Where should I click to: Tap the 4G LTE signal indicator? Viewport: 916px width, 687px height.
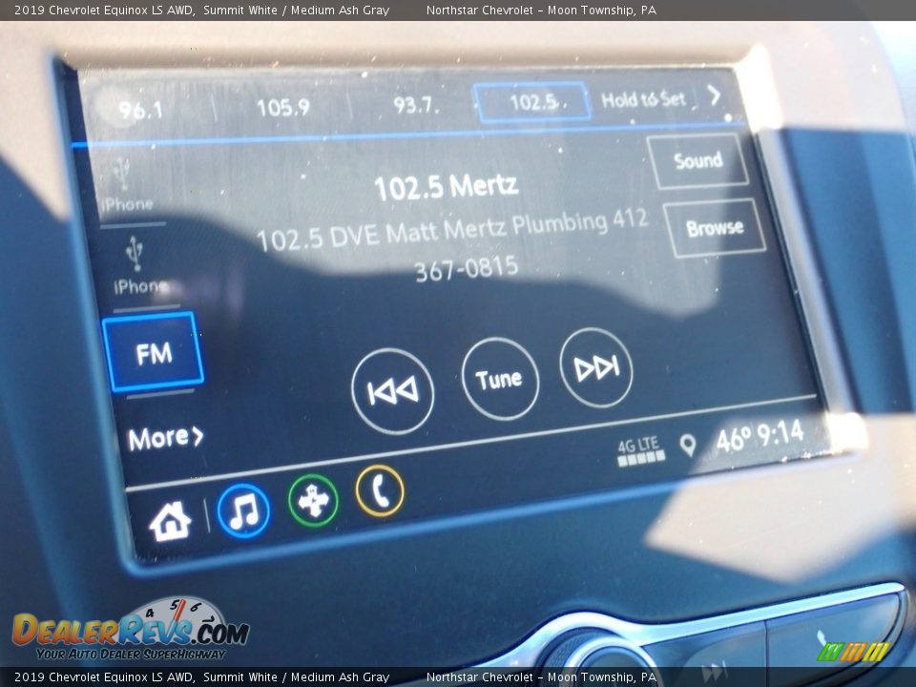point(640,451)
